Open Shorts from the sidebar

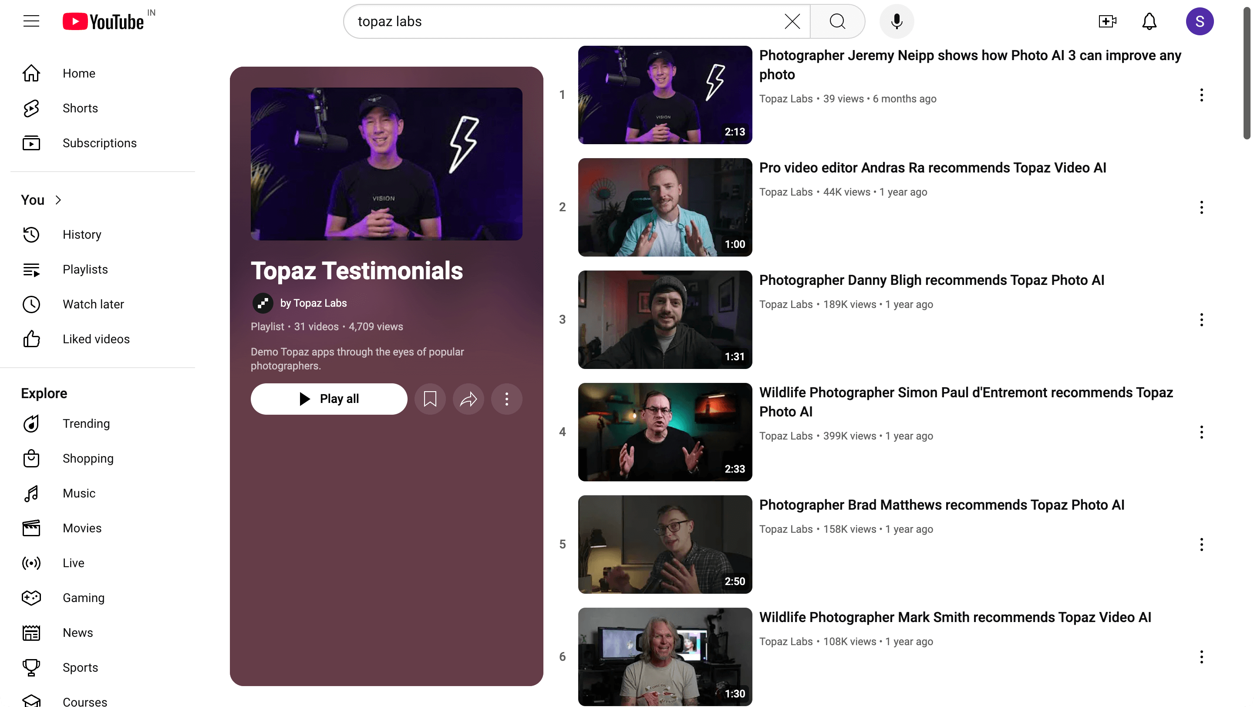80,108
